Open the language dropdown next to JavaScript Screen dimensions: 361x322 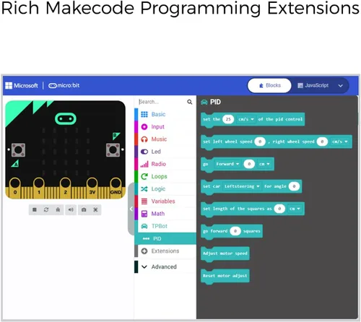341,86
